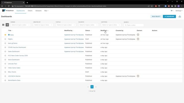Go back in the browser
Image resolution: width=184 pixels, height=103 pixels.
[2, 6]
